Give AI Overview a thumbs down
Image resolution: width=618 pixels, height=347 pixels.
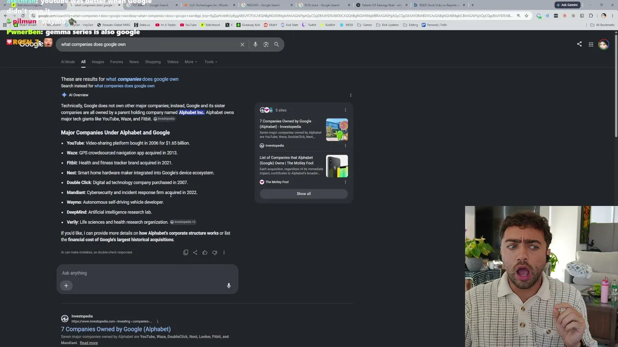point(214,253)
